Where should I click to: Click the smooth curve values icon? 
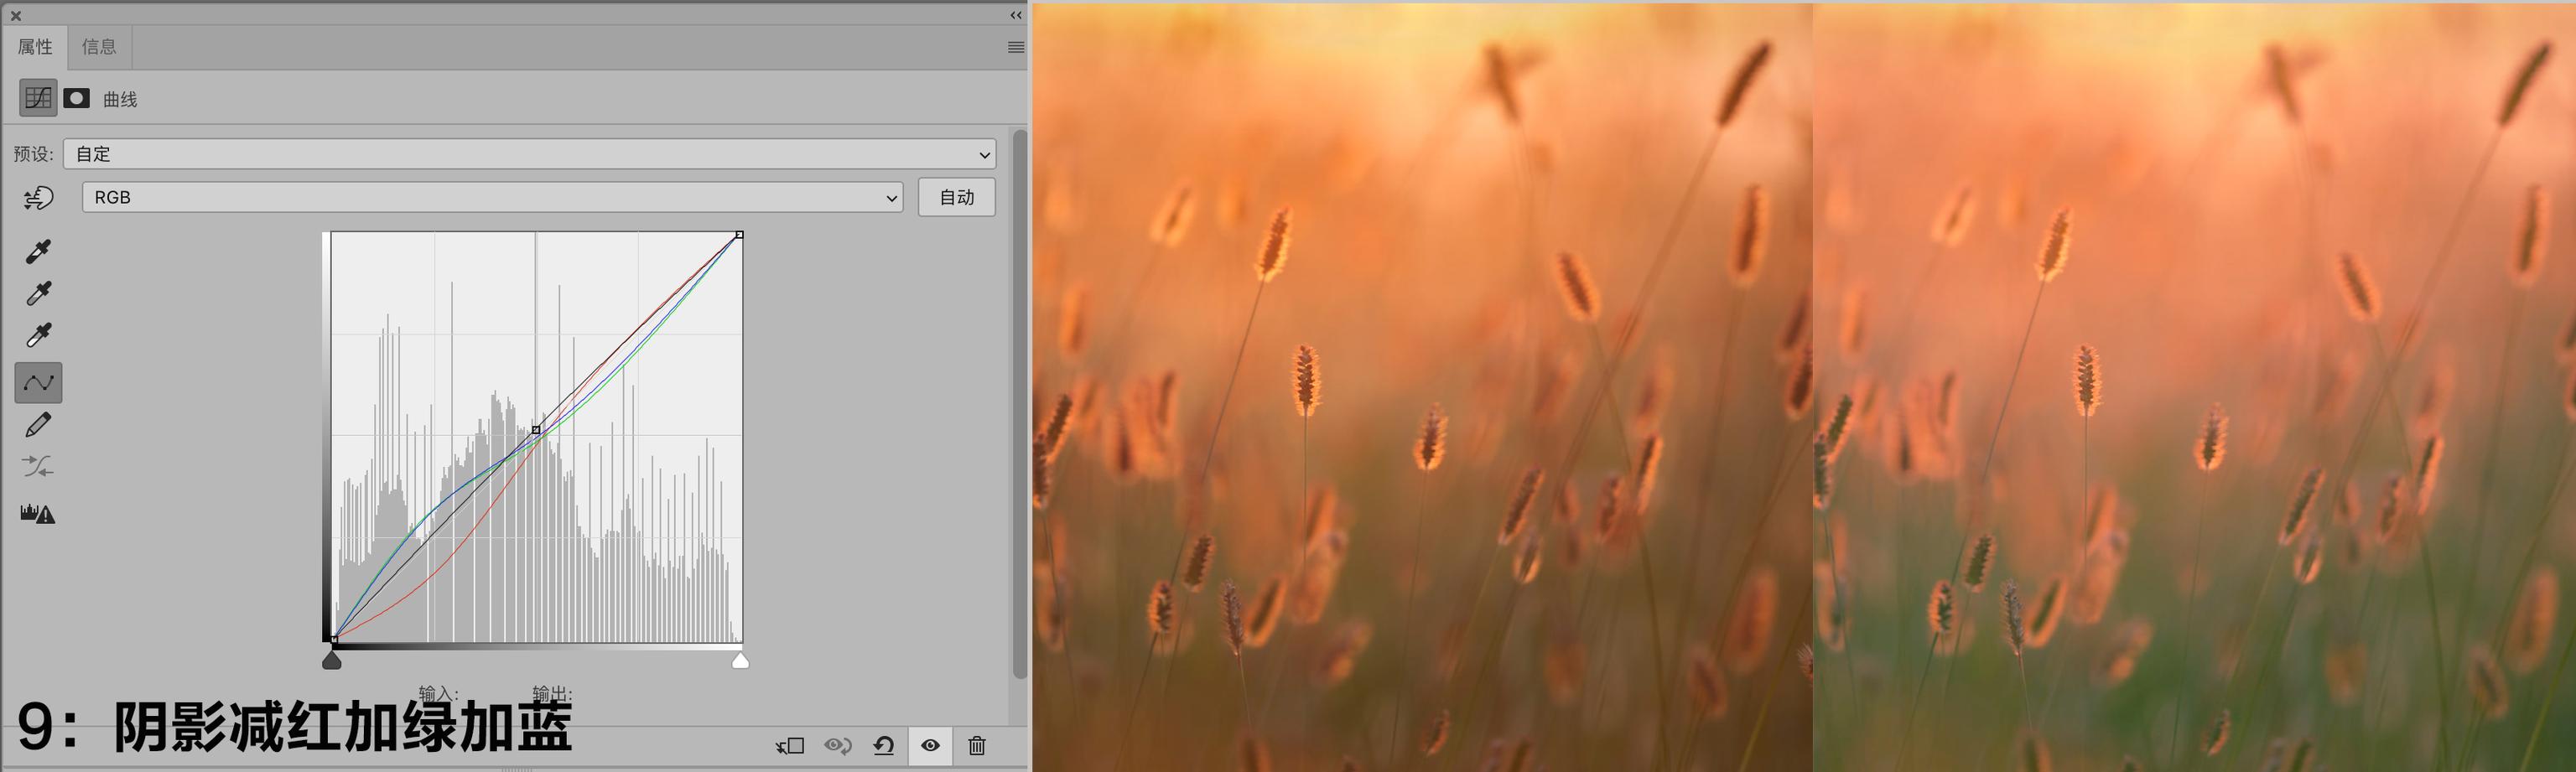point(38,466)
